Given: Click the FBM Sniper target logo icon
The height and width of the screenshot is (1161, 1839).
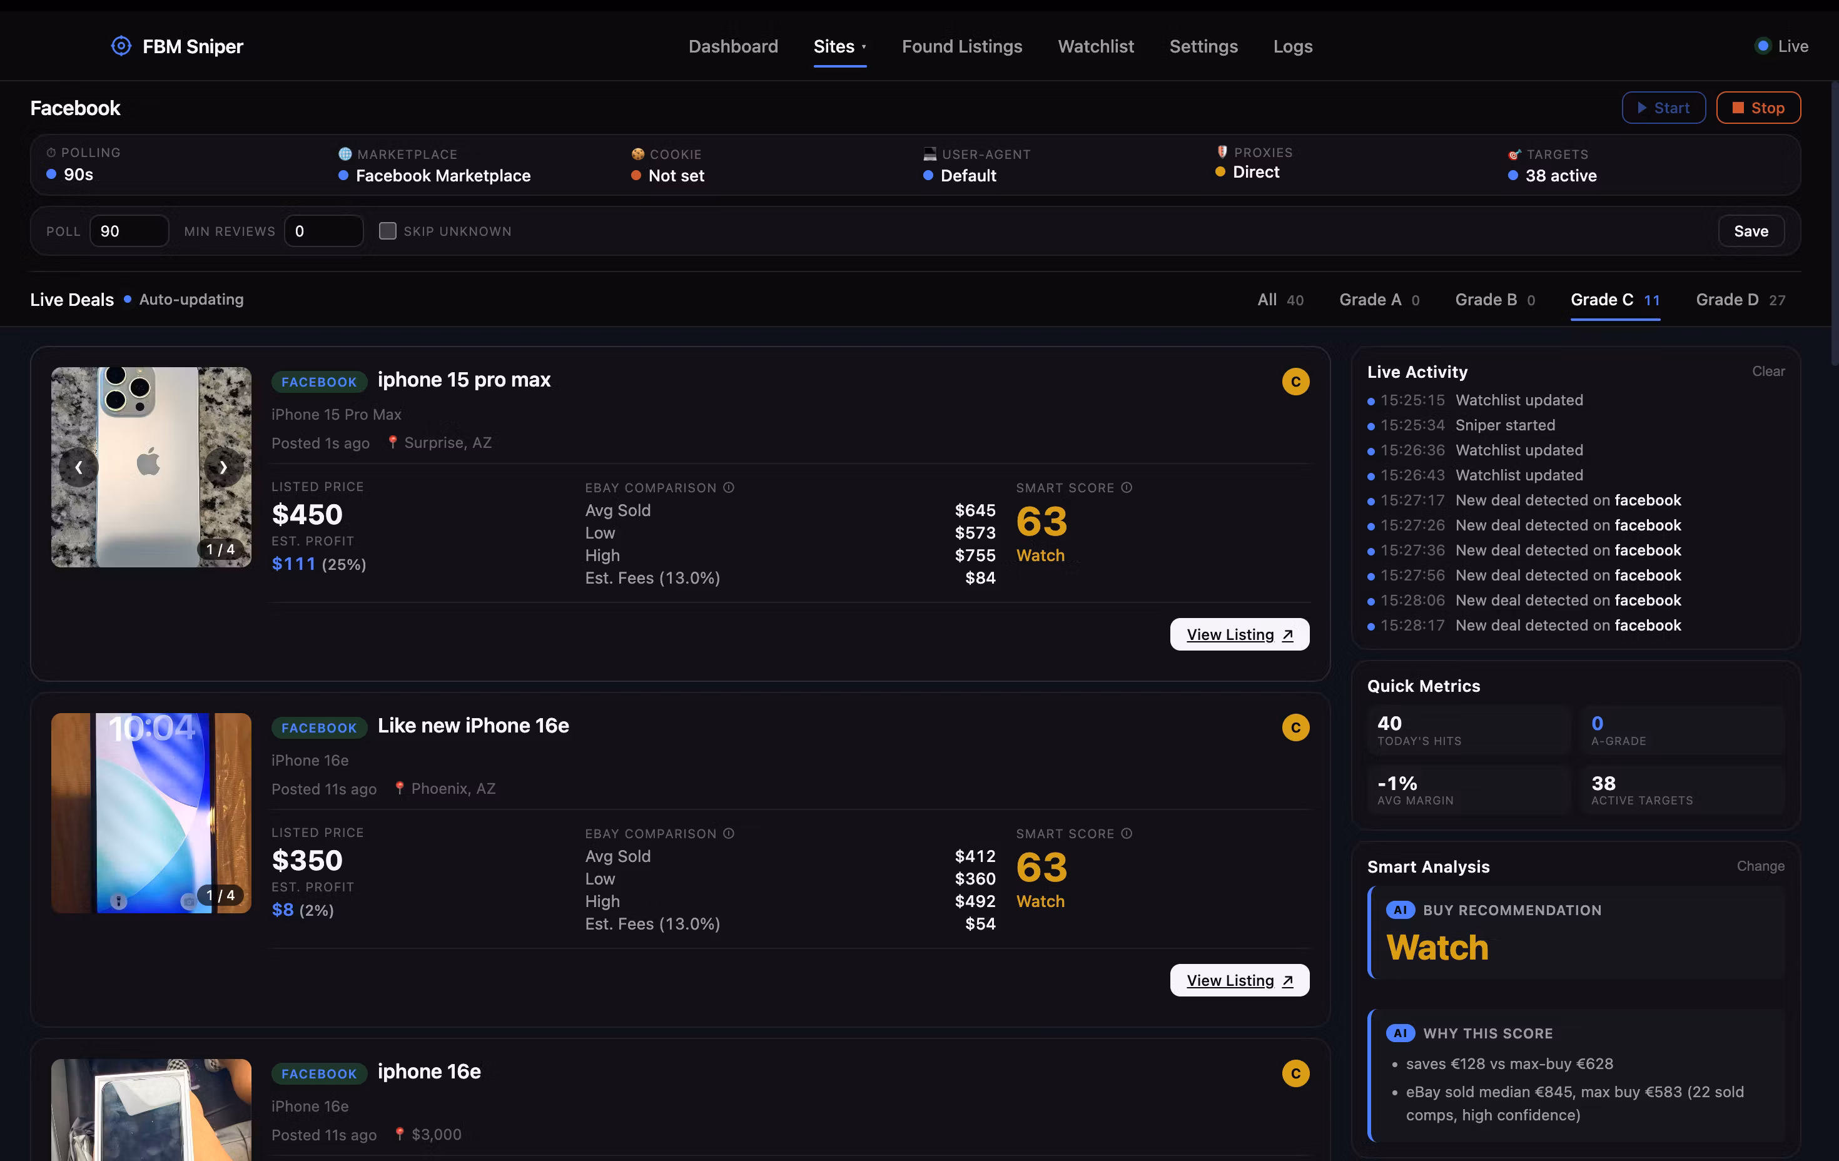Looking at the screenshot, I should (121, 46).
